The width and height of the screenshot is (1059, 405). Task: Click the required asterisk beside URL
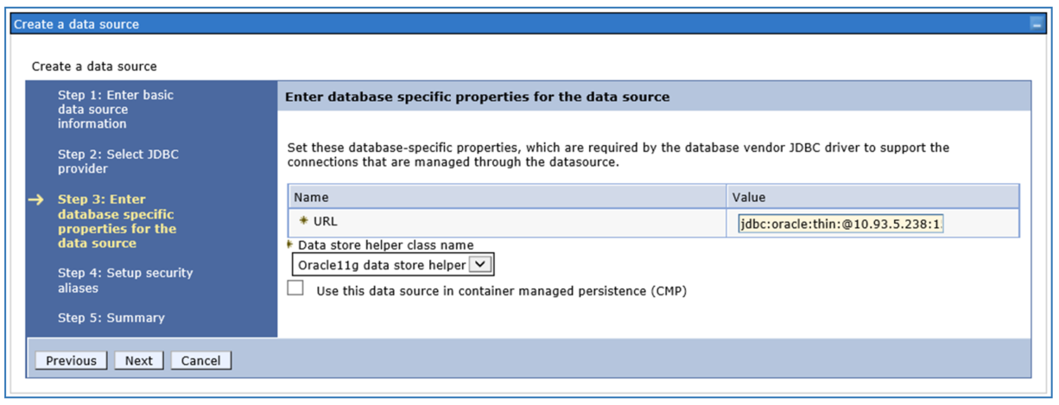point(304,222)
